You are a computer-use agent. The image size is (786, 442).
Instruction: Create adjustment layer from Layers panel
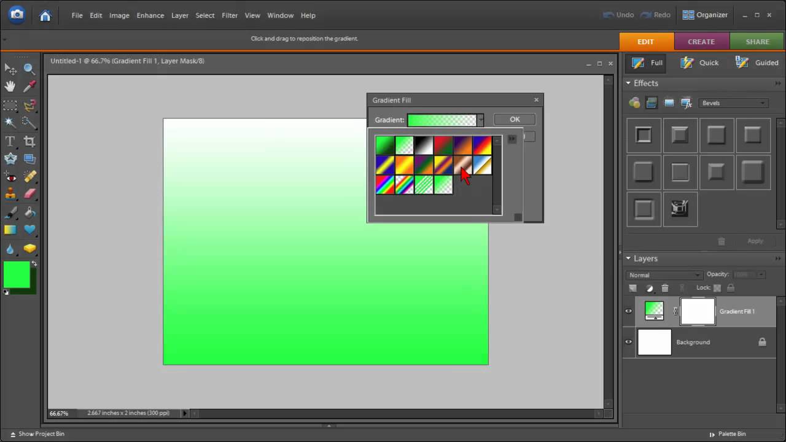[x=650, y=288]
